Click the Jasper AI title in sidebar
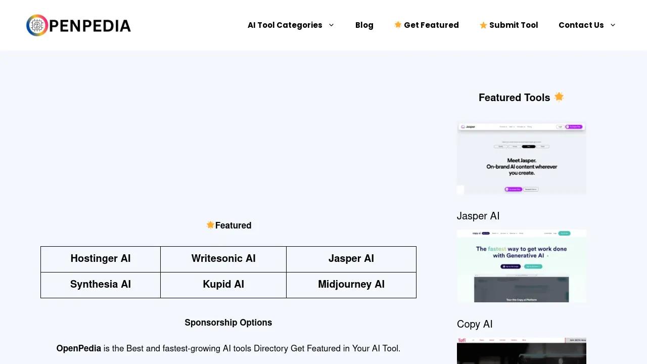This screenshot has width=647, height=364. click(x=478, y=216)
